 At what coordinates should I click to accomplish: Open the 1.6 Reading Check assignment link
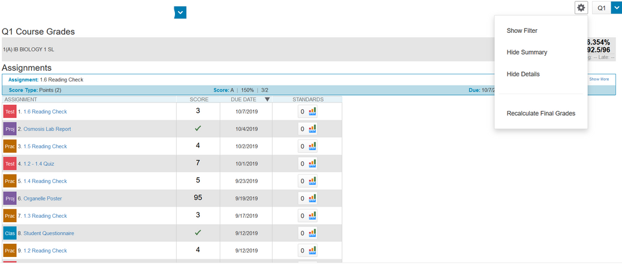click(x=45, y=112)
